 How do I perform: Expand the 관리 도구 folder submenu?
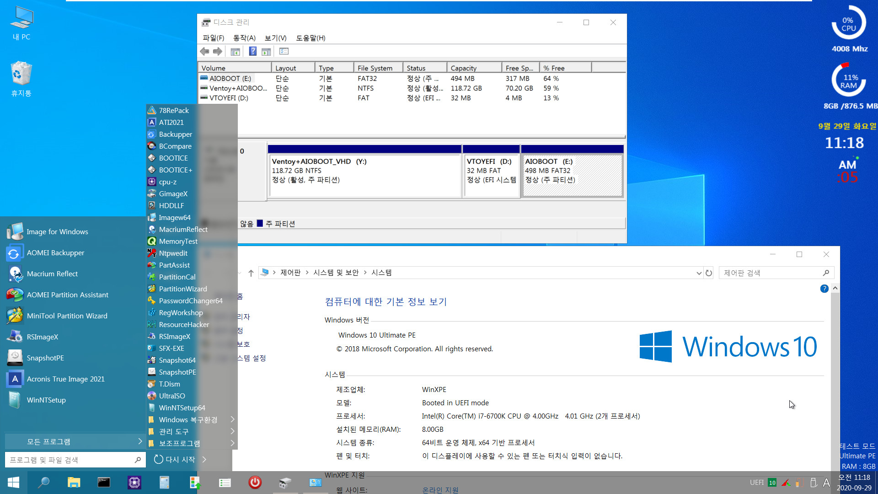click(191, 431)
